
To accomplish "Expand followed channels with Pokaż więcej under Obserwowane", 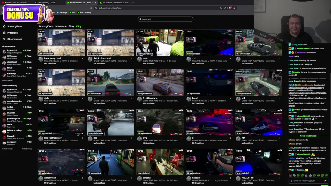I will (7, 80).
